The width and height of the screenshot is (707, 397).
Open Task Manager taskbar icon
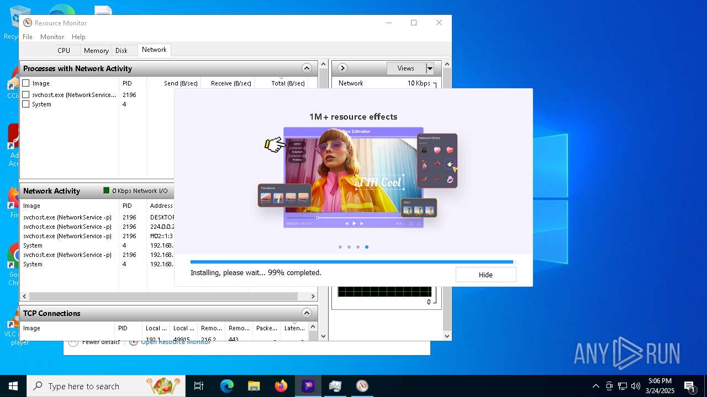pos(335,386)
